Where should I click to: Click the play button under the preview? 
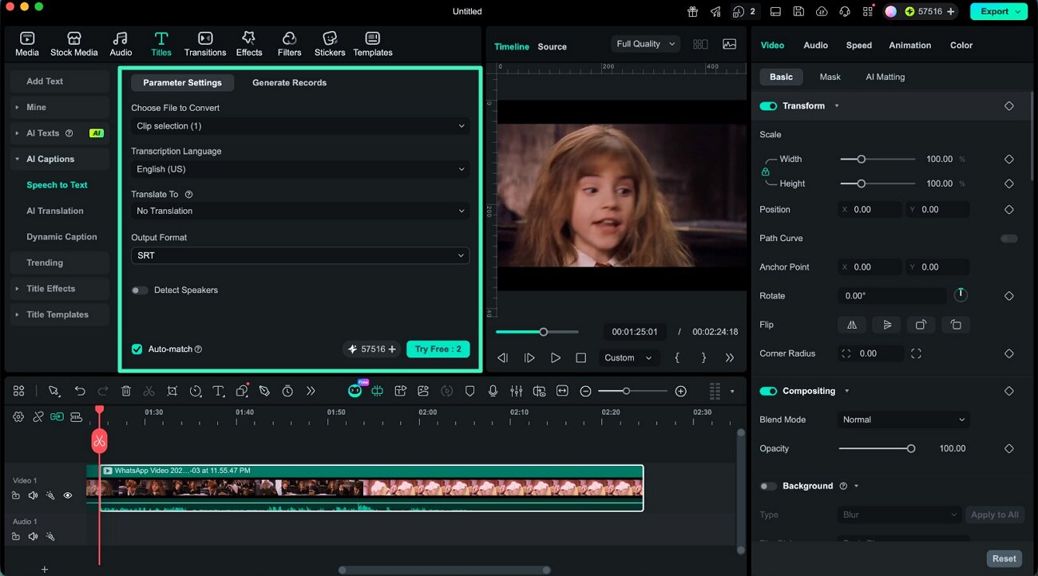pos(556,358)
